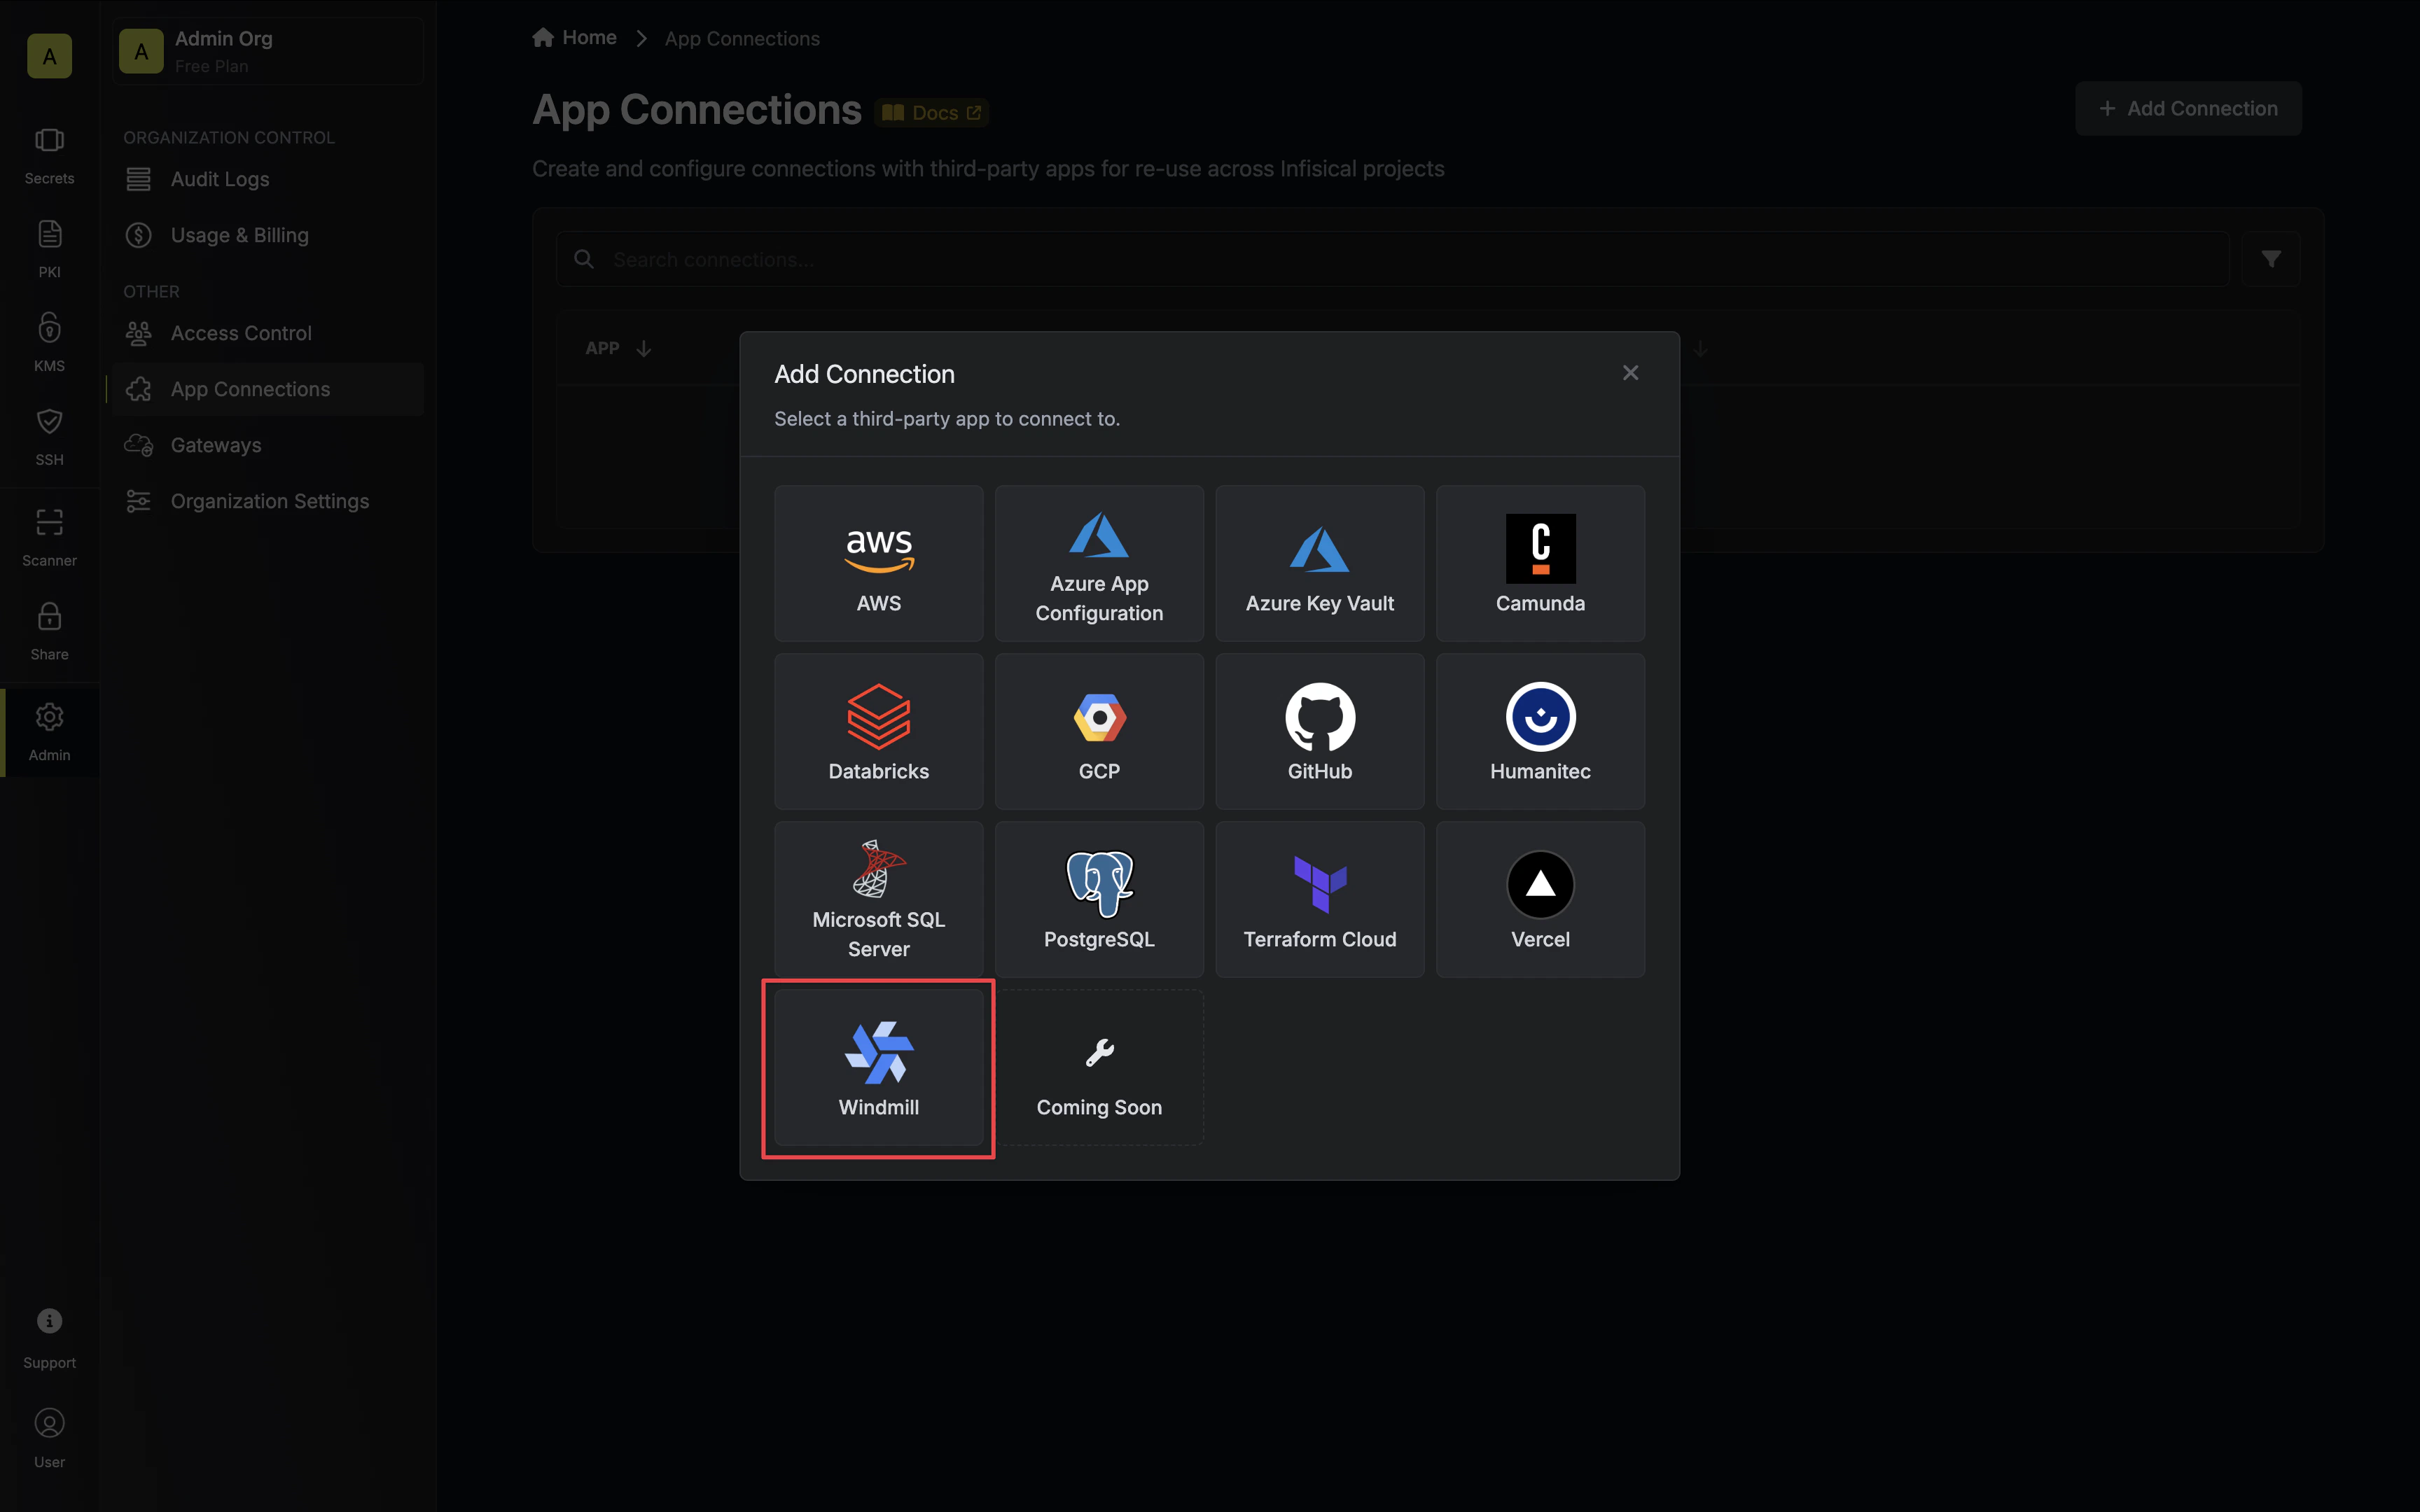Navigate to Home breadcrumb

(x=575, y=38)
